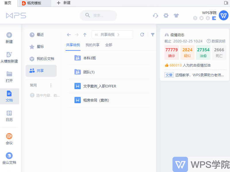The height and width of the screenshot is (172, 230).
Task: Click the WPS学院 user avatar
Action: click(x=224, y=15)
